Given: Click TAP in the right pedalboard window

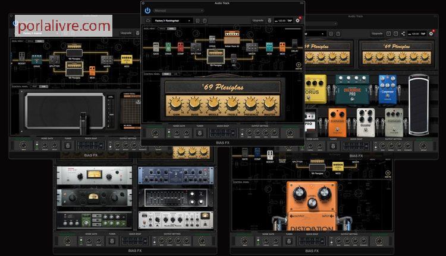Looking at the screenshot, I should [x=423, y=34].
